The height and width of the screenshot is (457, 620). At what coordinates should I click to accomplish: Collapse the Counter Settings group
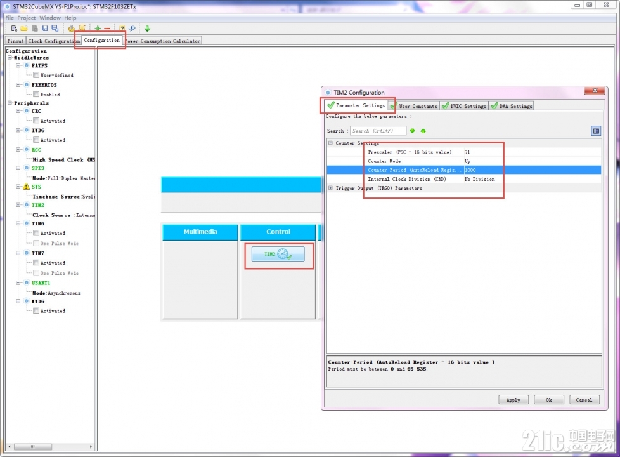pos(330,143)
